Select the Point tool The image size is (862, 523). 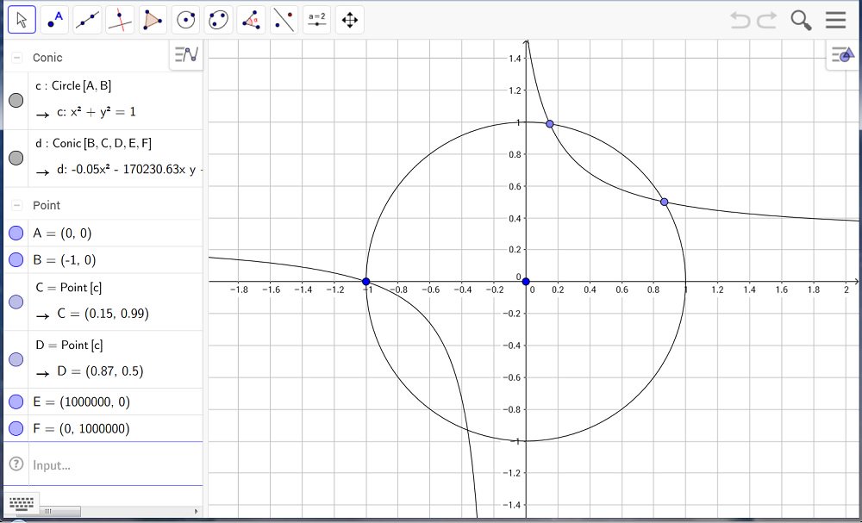coord(55,21)
